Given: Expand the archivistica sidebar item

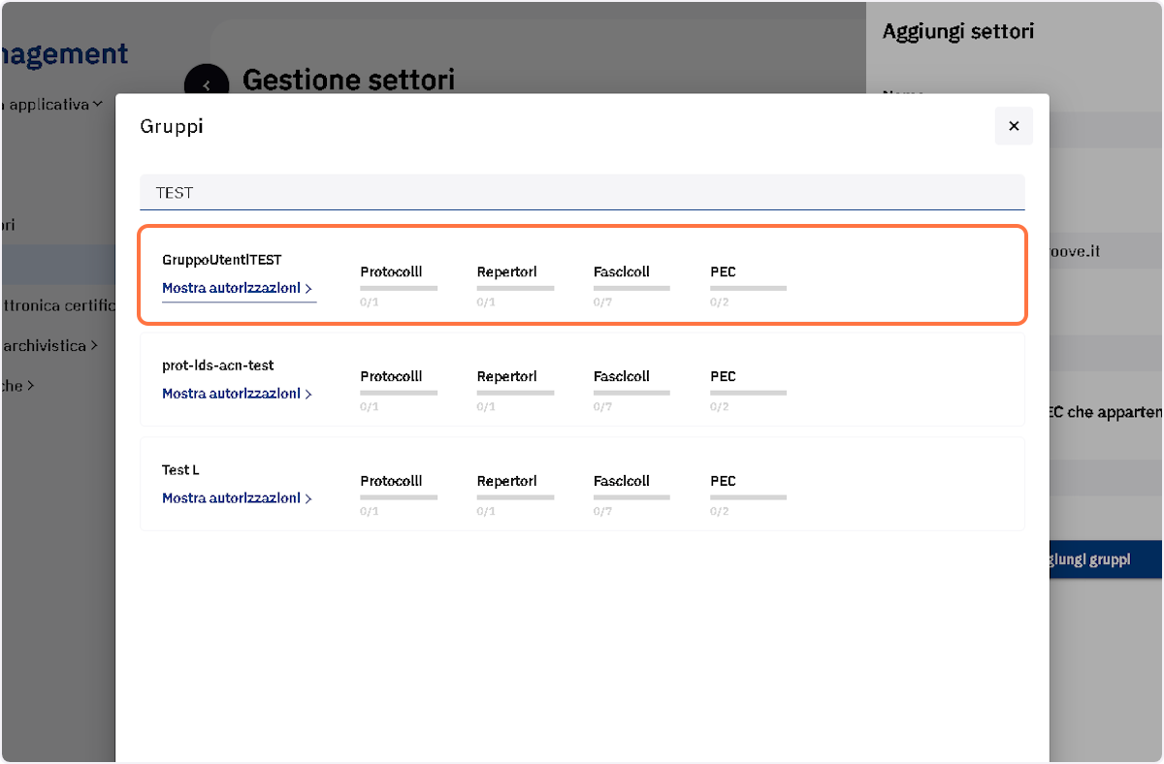Looking at the screenshot, I should click(x=48, y=345).
